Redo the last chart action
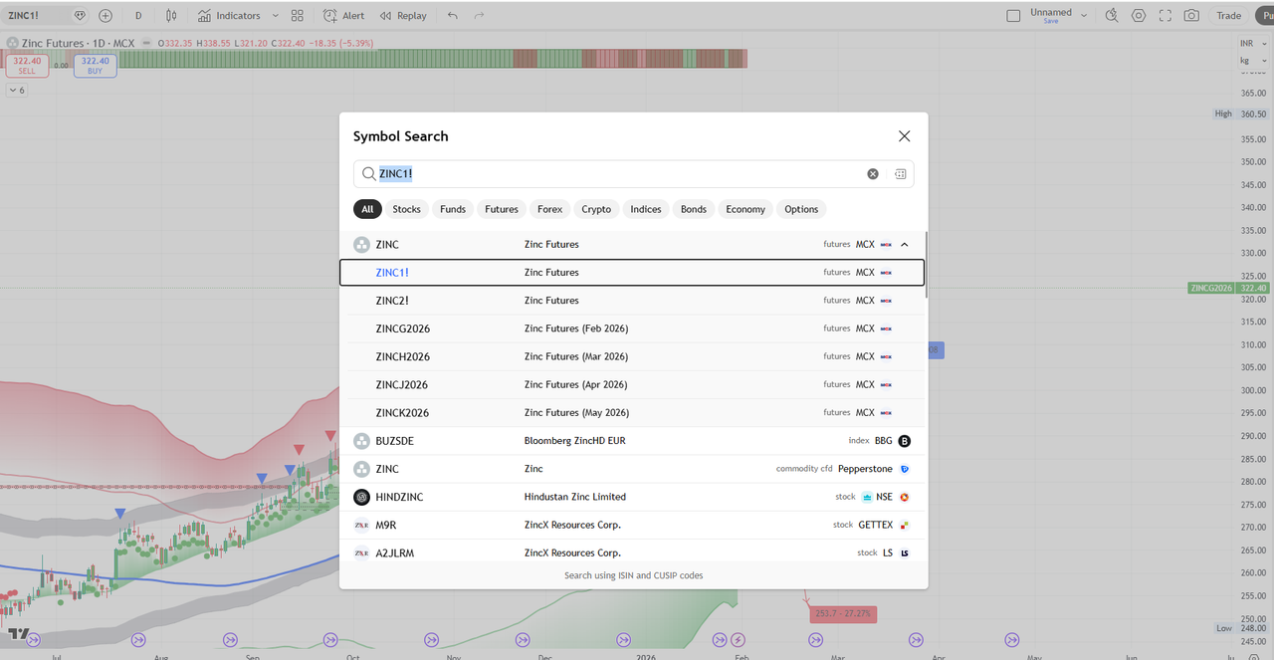1274x660 pixels. coord(480,15)
